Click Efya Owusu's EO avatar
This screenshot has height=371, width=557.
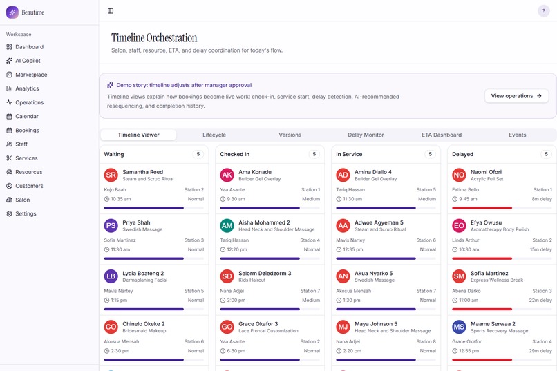(x=459, y=226)
